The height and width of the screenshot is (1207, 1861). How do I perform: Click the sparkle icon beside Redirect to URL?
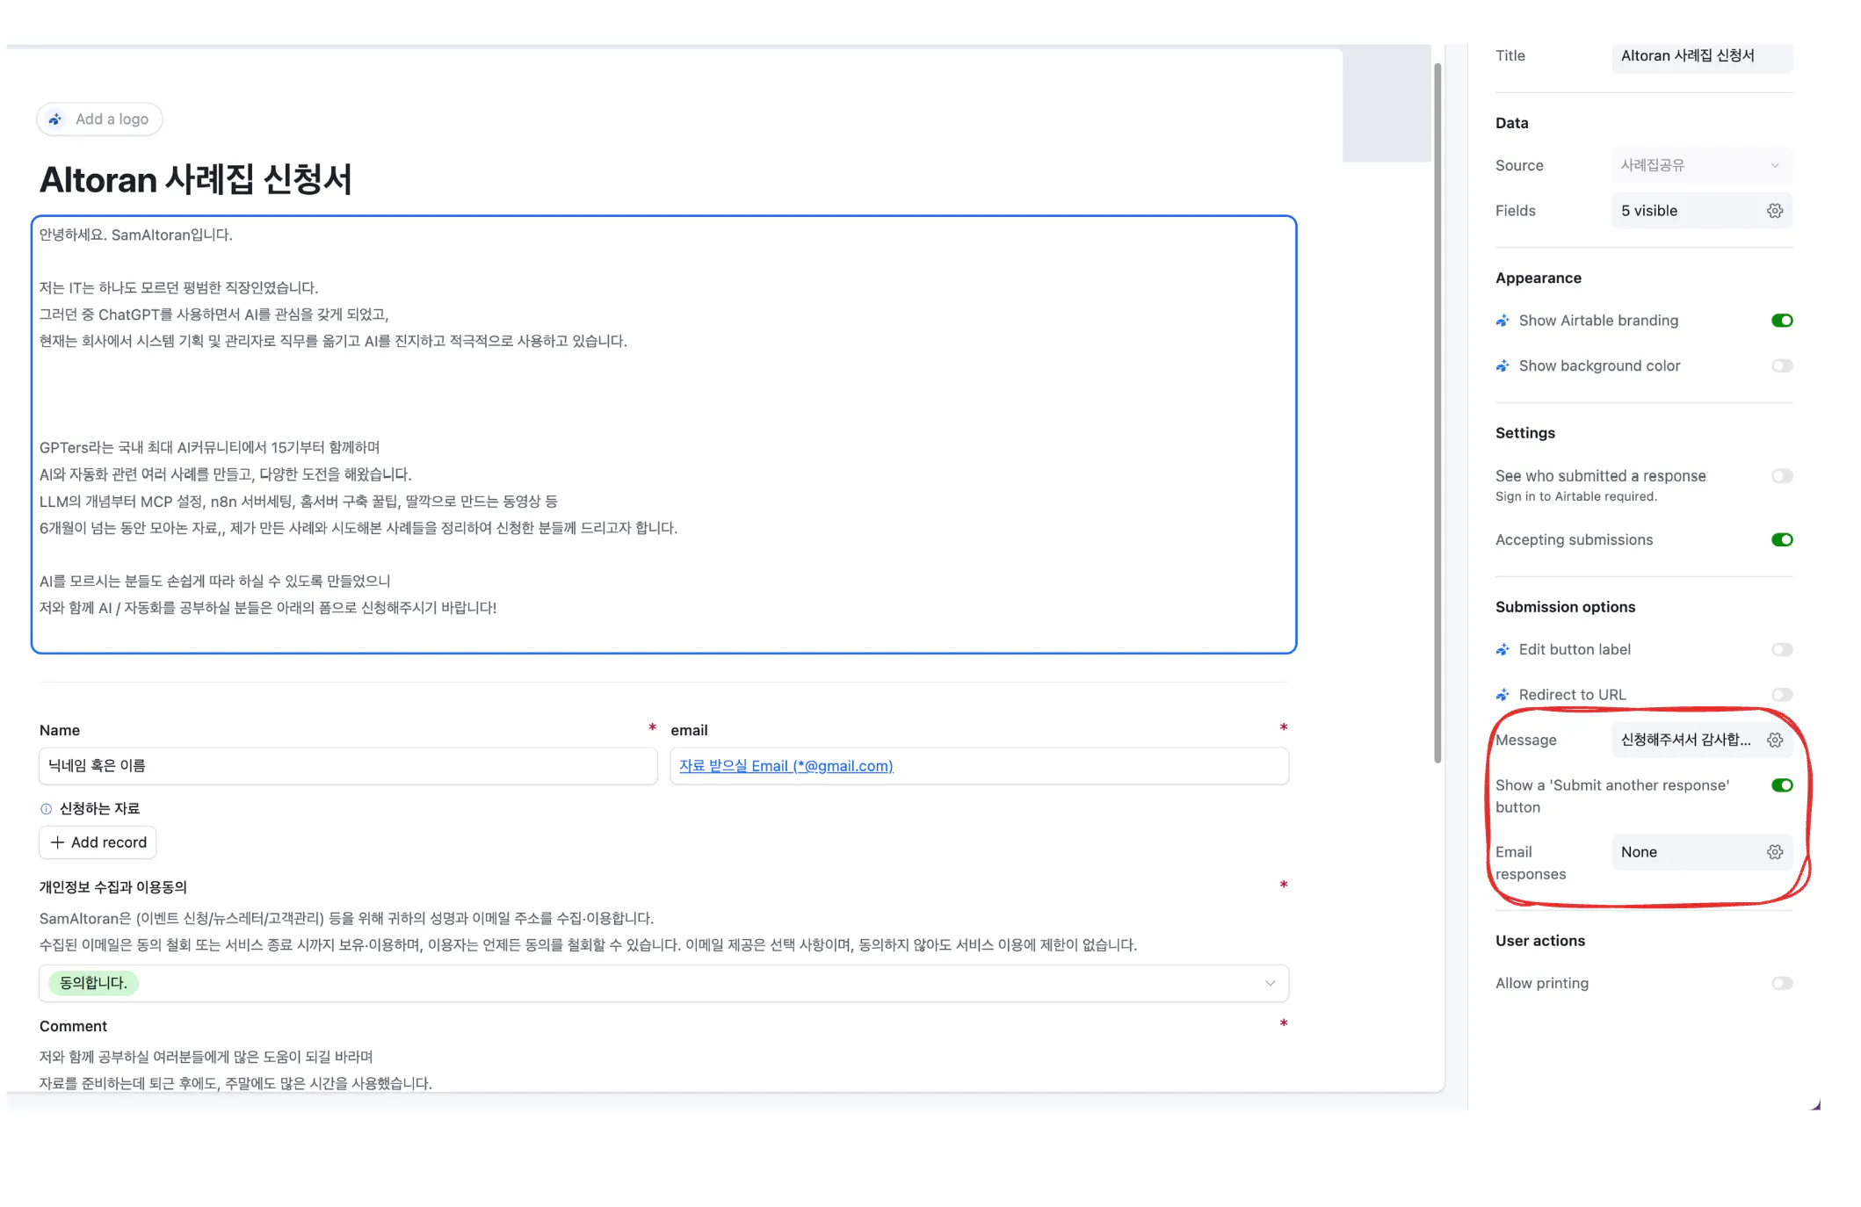(1503, 695)
